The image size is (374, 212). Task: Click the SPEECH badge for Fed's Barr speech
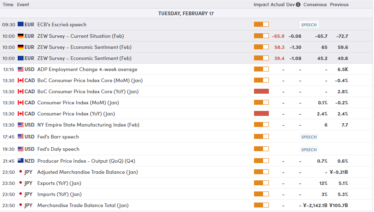click(x=309, y=137)
